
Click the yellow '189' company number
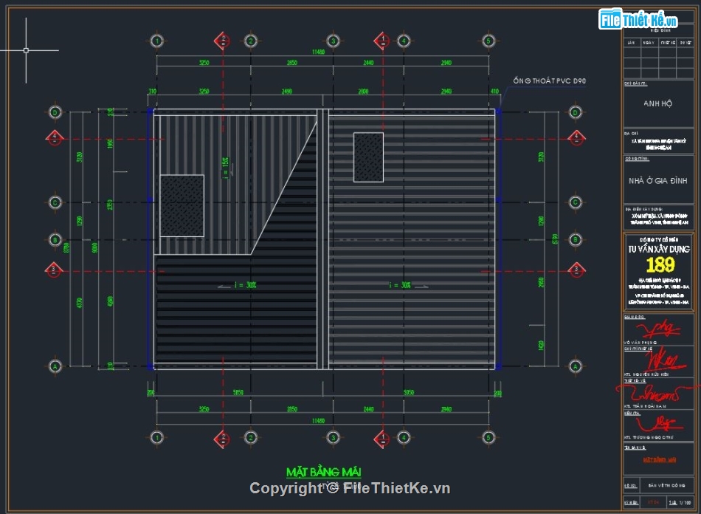[660, 265]
